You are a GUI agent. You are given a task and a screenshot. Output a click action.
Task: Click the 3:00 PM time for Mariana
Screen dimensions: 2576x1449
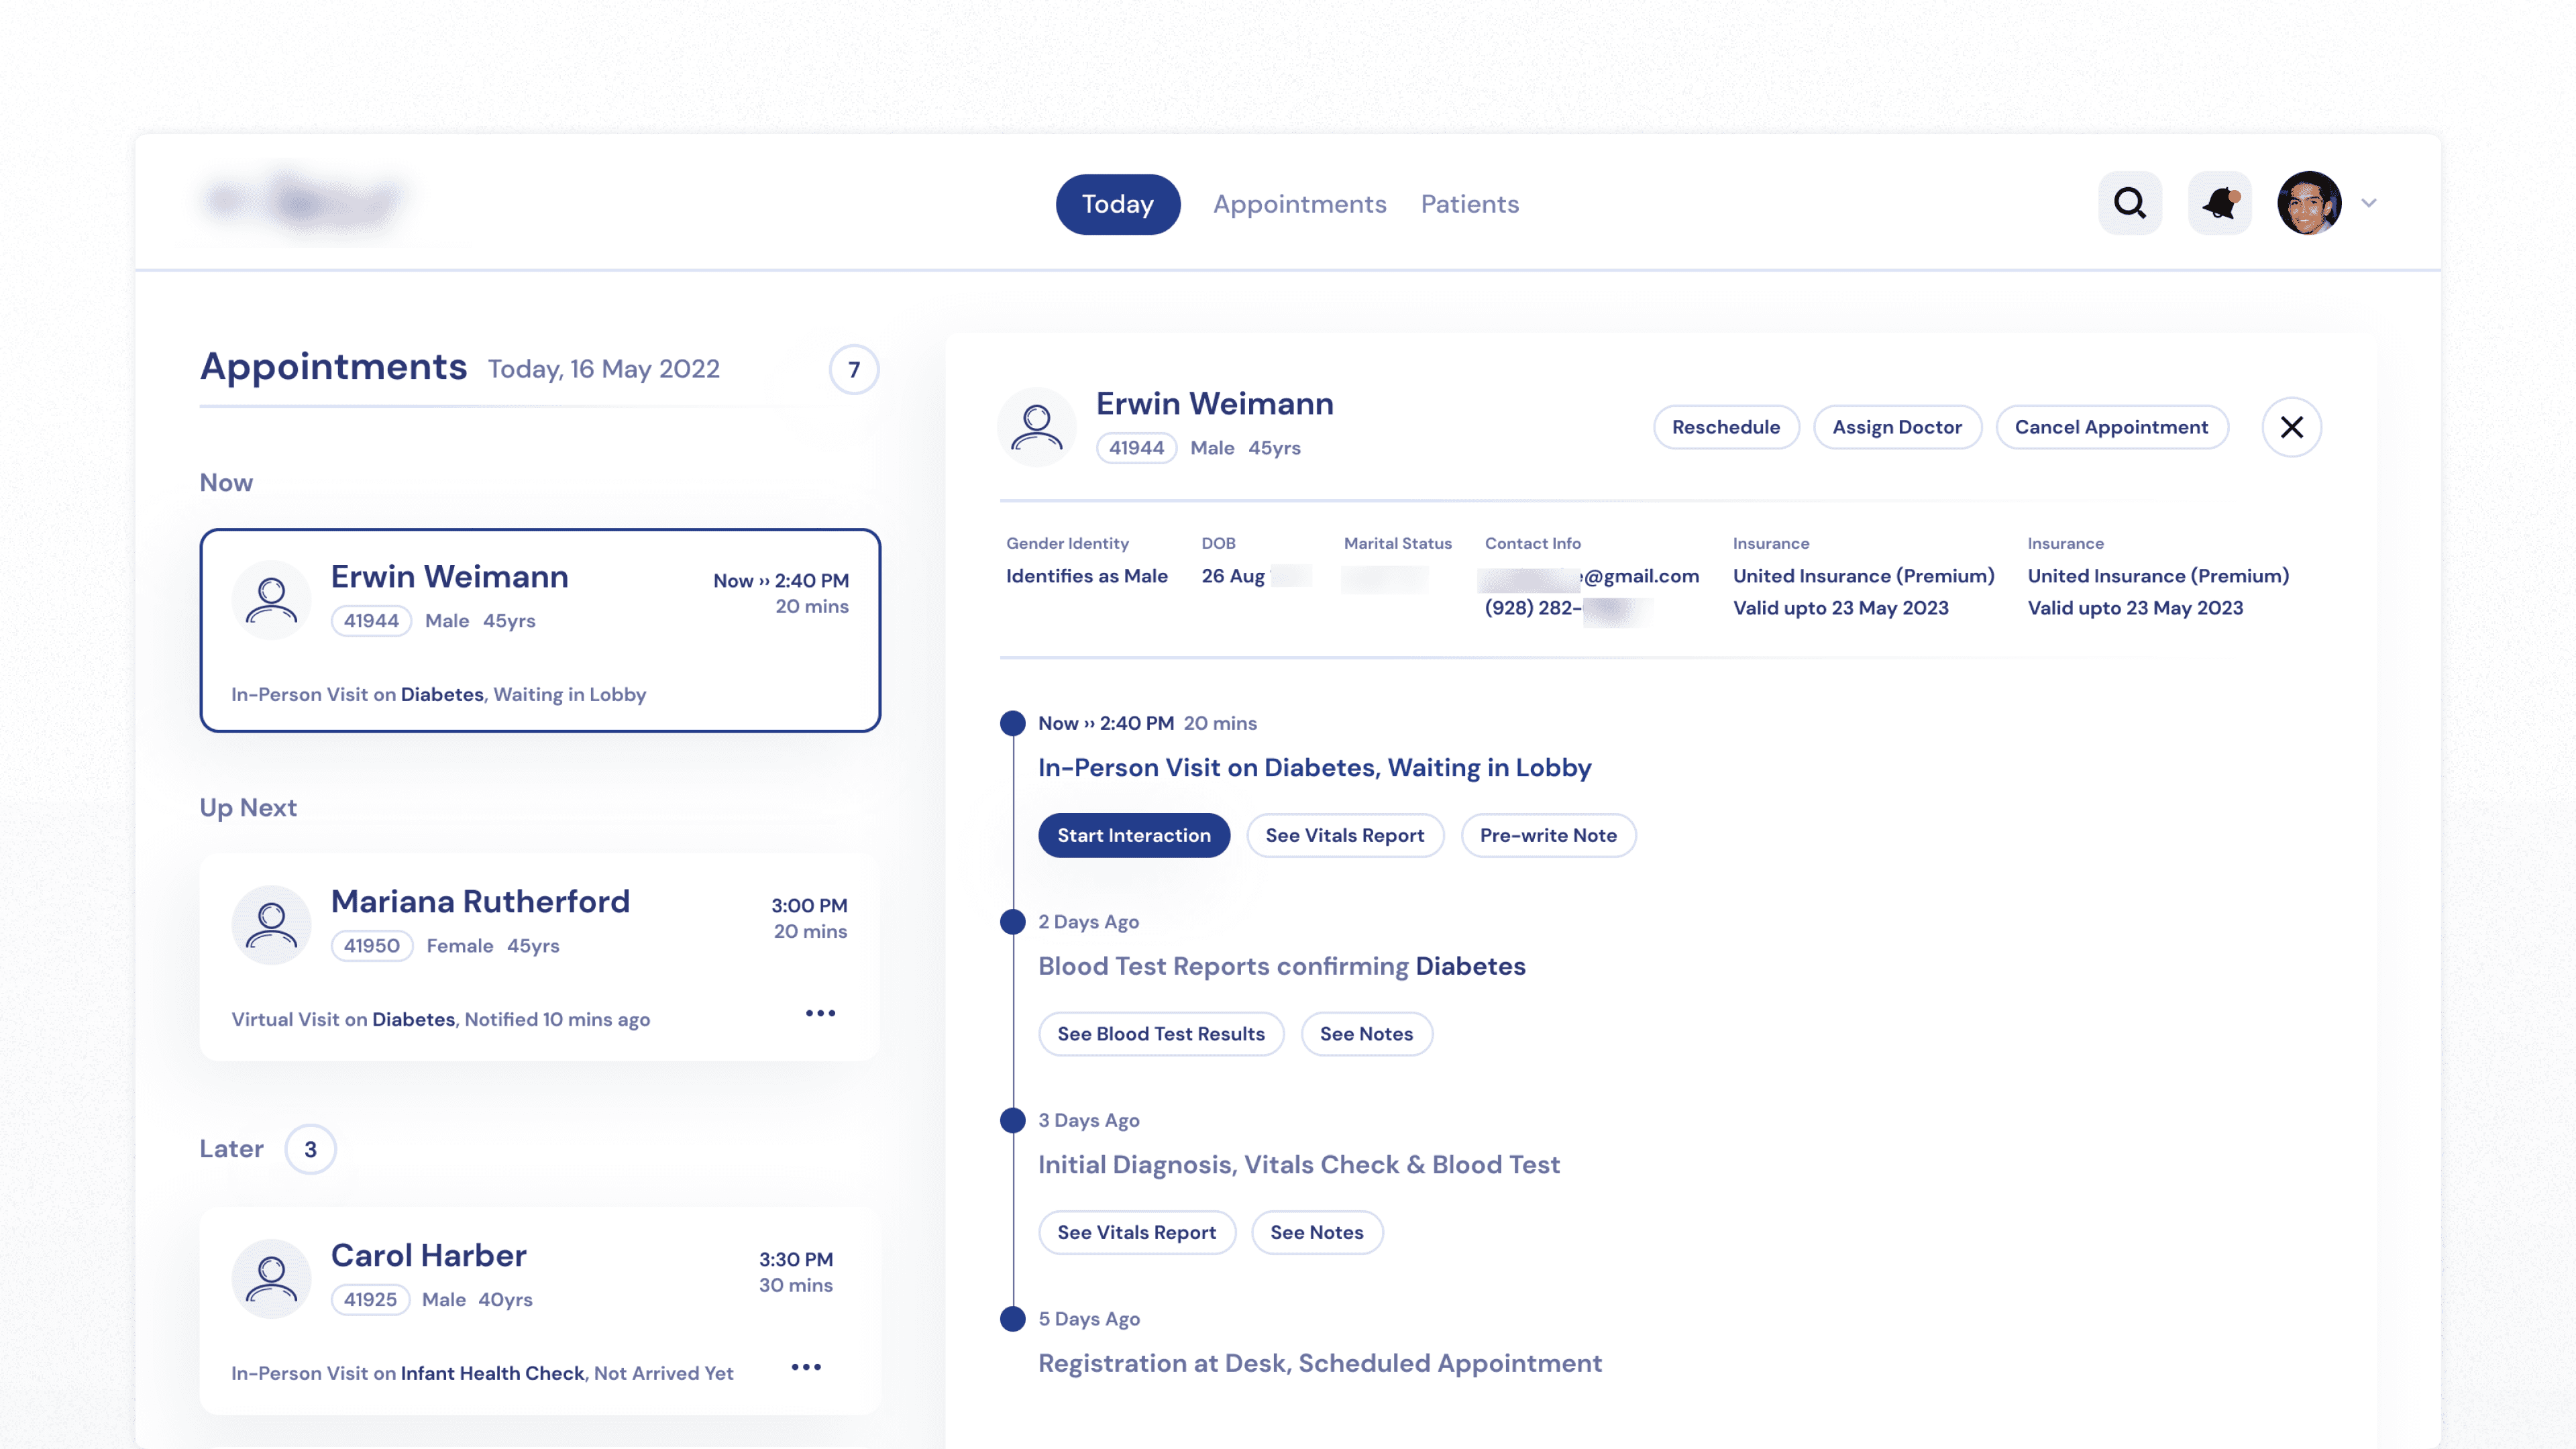809,905
